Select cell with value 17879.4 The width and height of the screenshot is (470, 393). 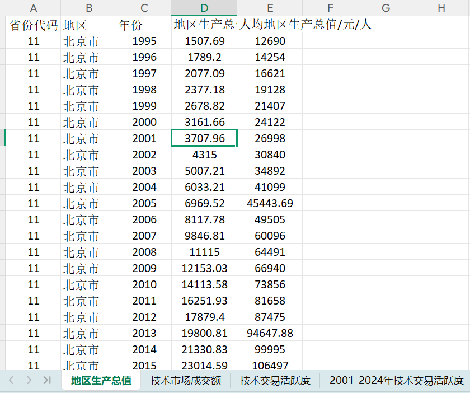[x=204, y=316]
